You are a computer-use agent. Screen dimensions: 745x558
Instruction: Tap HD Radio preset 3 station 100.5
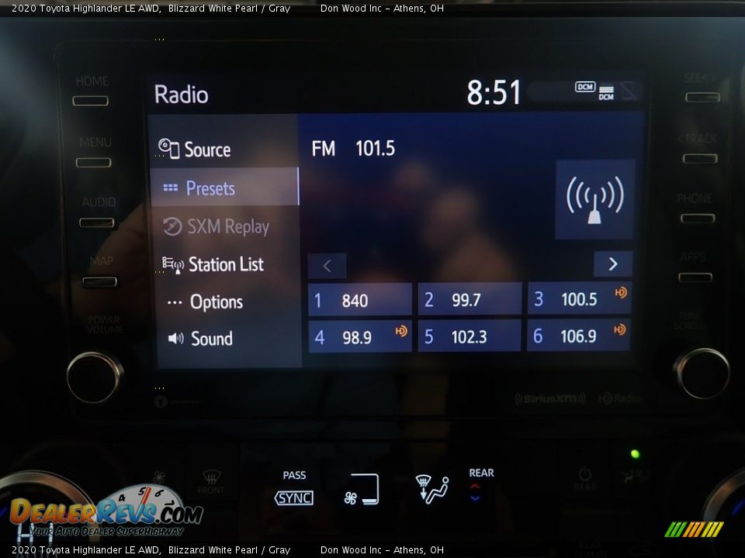coord(578,299)
